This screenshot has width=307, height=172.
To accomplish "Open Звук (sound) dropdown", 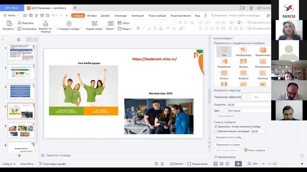I will click(249, 110).
